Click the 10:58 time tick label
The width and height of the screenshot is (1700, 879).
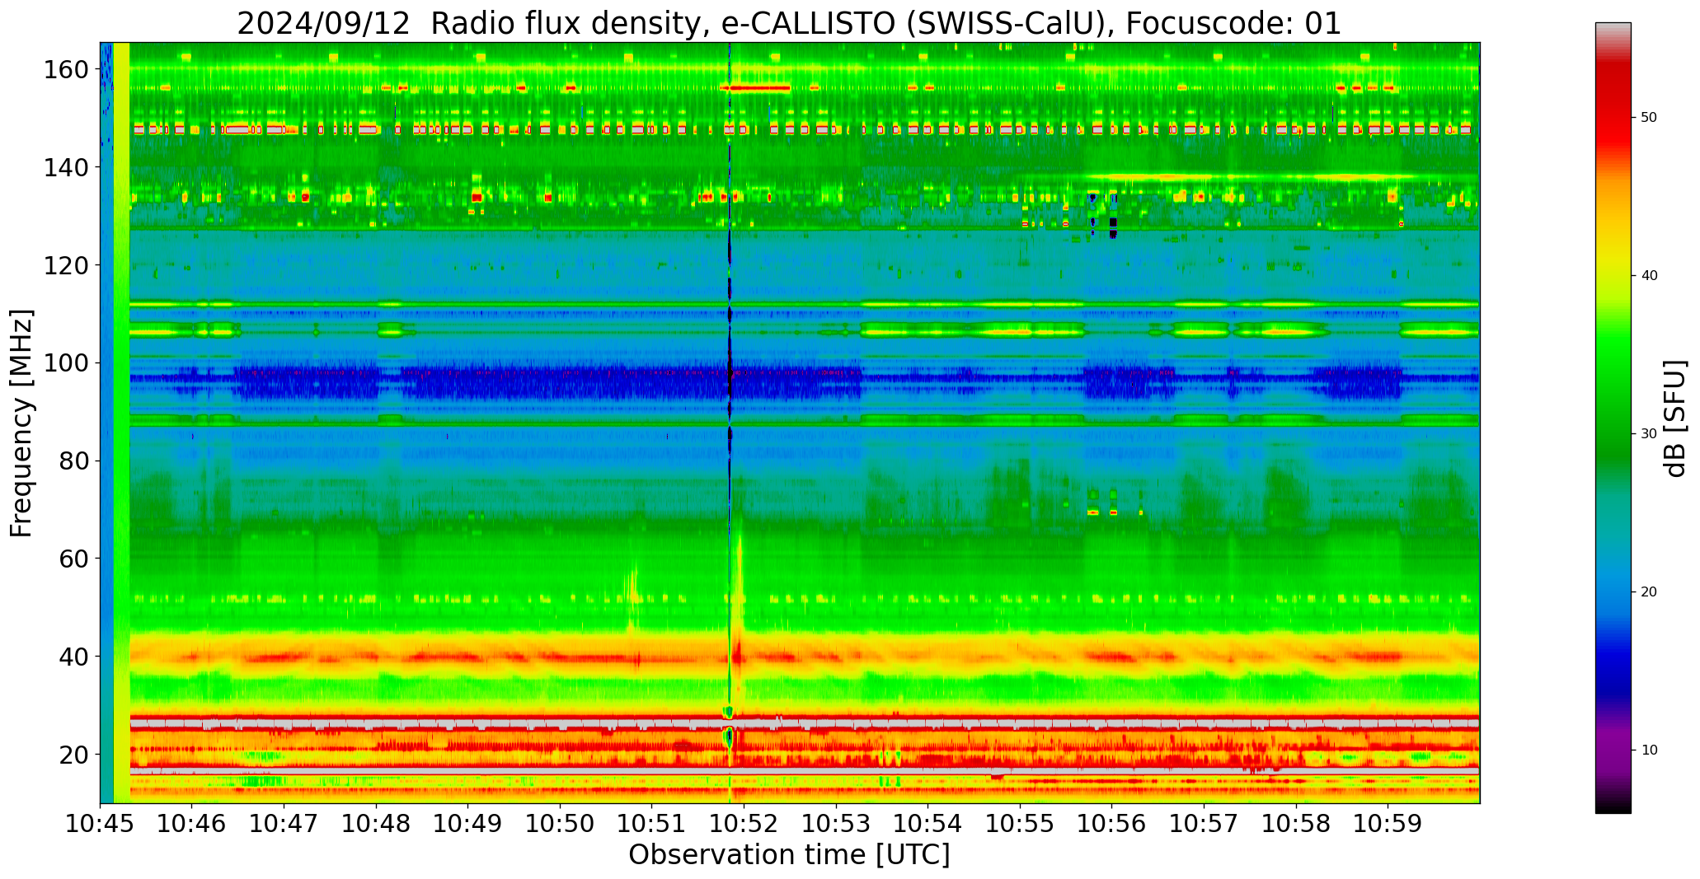point(1296,823)
